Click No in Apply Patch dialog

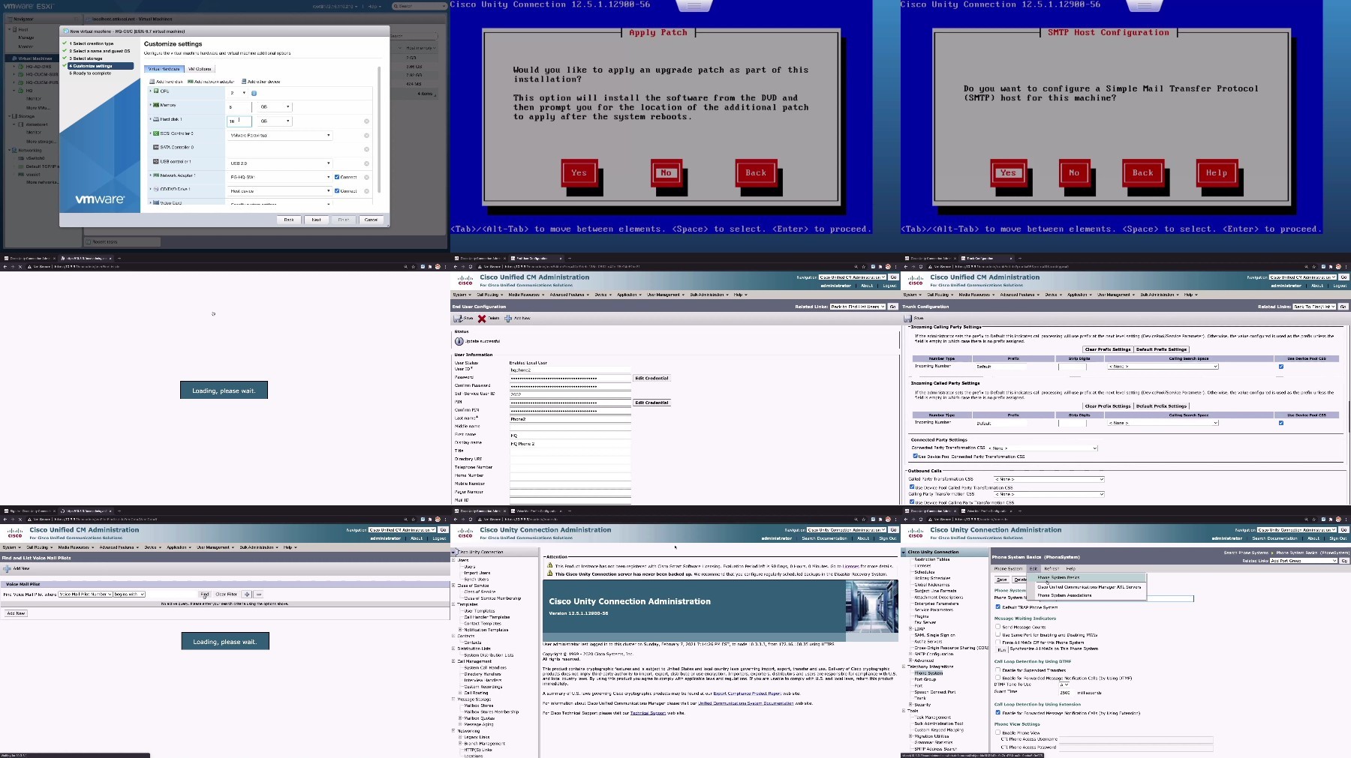pyautogui.click(x=666, y=172)
